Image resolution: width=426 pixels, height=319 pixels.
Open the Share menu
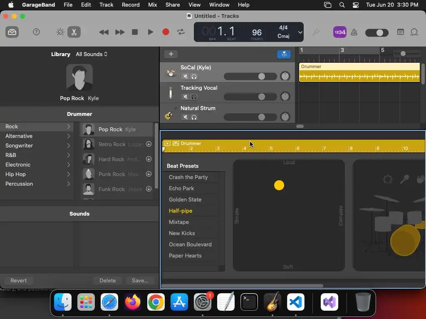point(173,5)
